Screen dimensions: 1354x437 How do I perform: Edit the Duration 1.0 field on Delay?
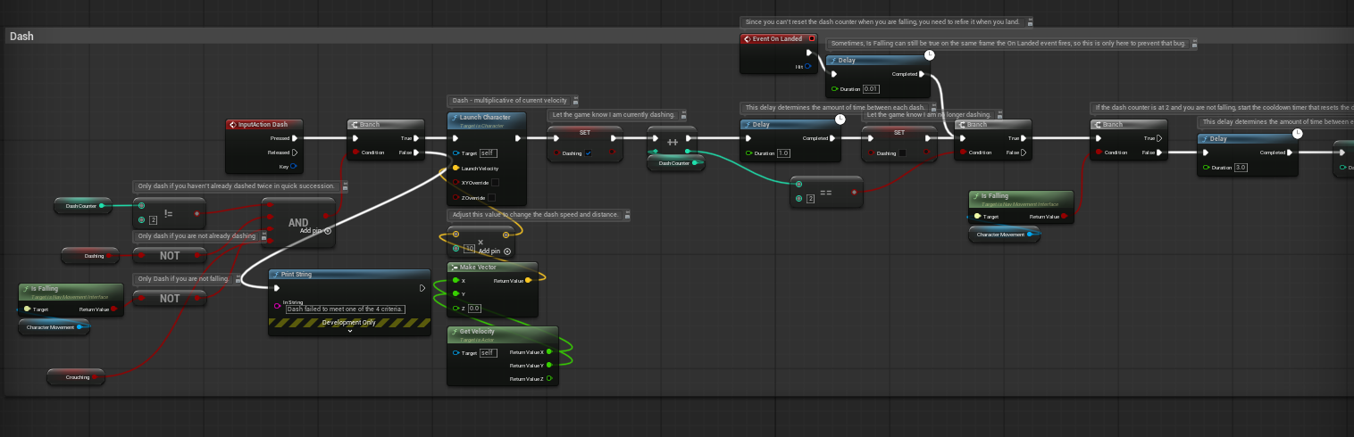(x=783, y=153)
